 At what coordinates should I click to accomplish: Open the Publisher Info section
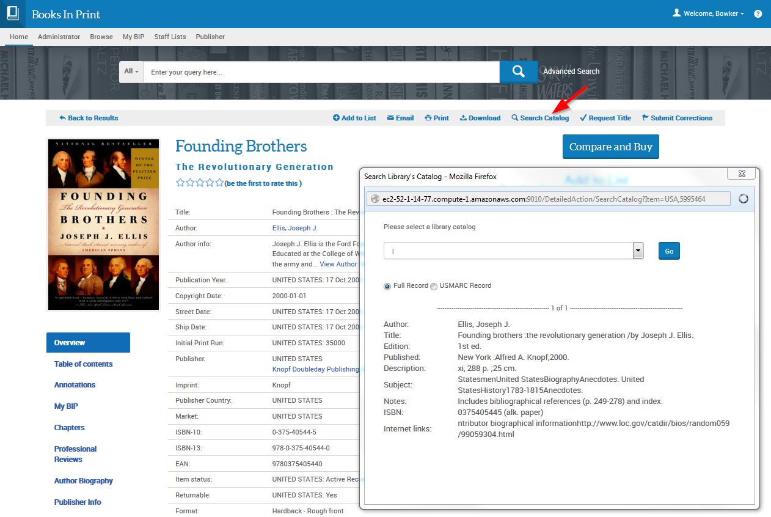[78, 502]
